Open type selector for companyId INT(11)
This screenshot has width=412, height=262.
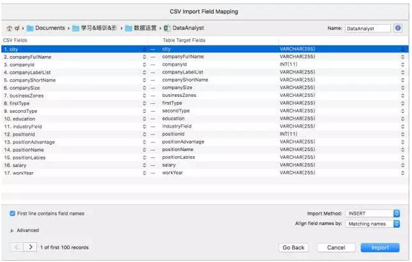(402, 64)
